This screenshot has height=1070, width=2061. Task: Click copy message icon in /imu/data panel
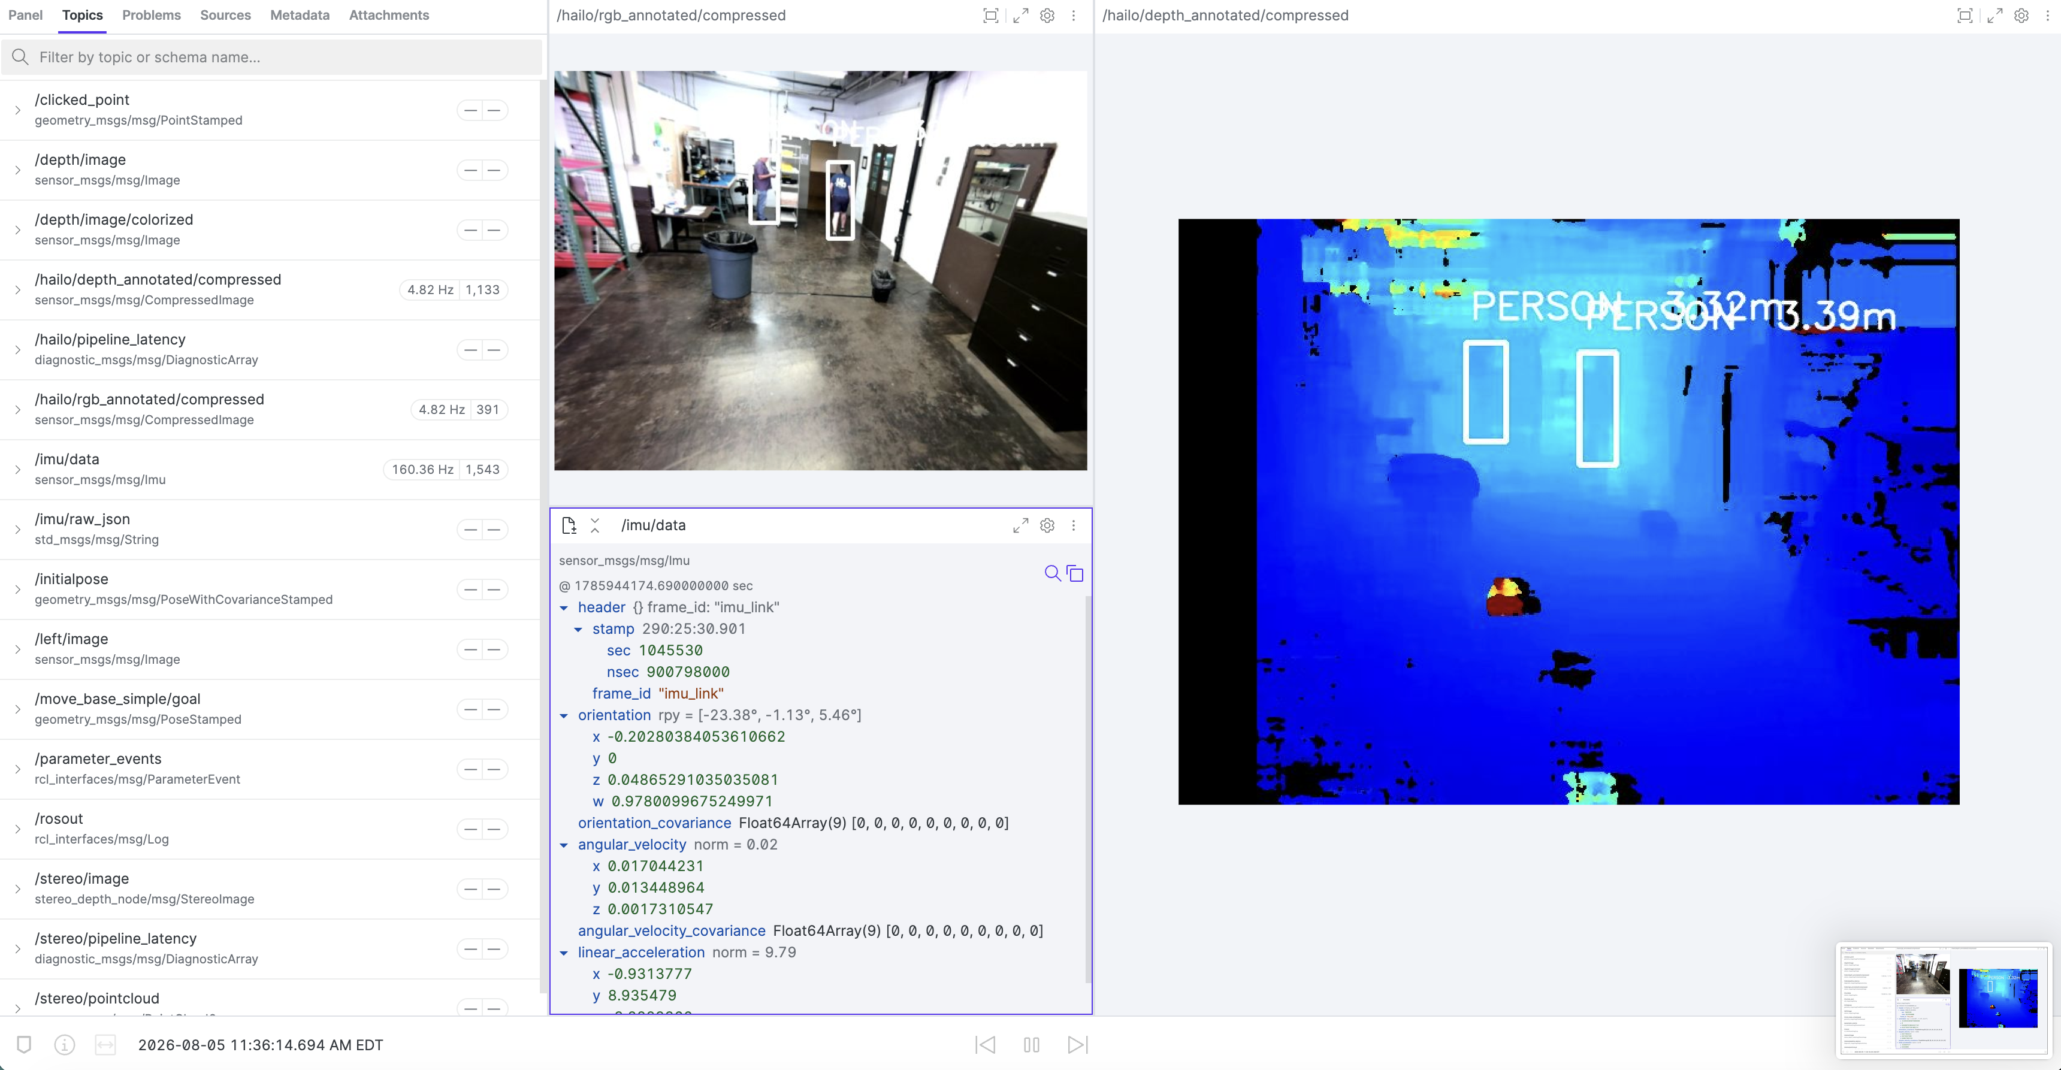coord(1075,573)
